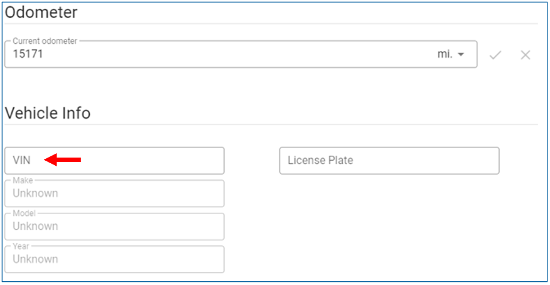The height and width of the screenshot is (285, 550).
Task: Select the "mi." unit text
Action: (x=445, y=54)
